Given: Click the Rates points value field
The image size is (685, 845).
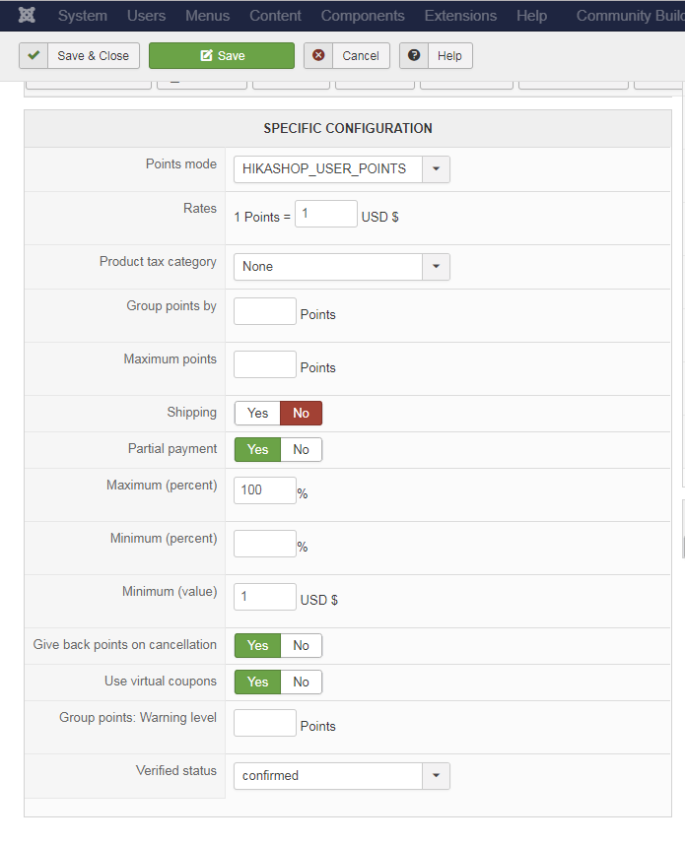Looking at the screenshot, I should (x=325, y=214).
